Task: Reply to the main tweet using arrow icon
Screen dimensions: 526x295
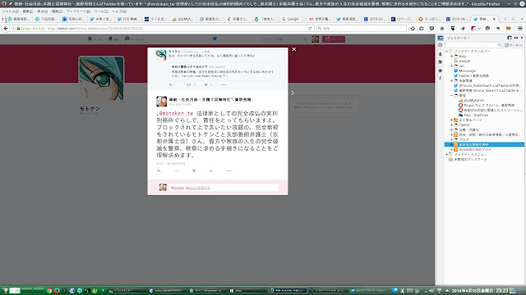Action: pos(159,171)
